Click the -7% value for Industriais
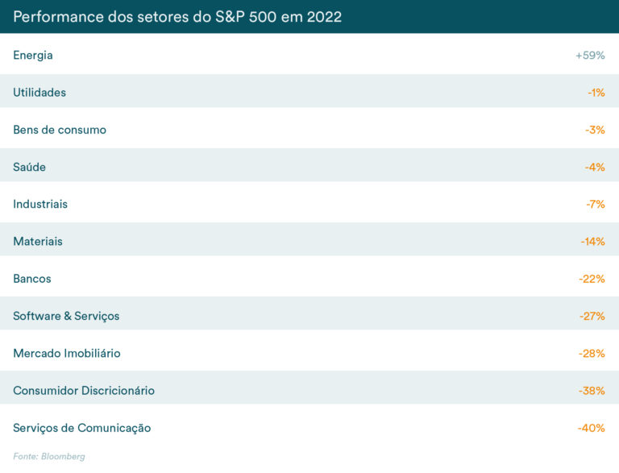The height and width of the screenshot is (473, 619). pyautogui.click(x=596, y=204)
